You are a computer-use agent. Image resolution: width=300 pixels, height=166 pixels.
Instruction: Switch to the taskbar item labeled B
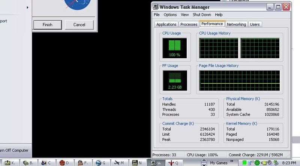tap(28, 163)
